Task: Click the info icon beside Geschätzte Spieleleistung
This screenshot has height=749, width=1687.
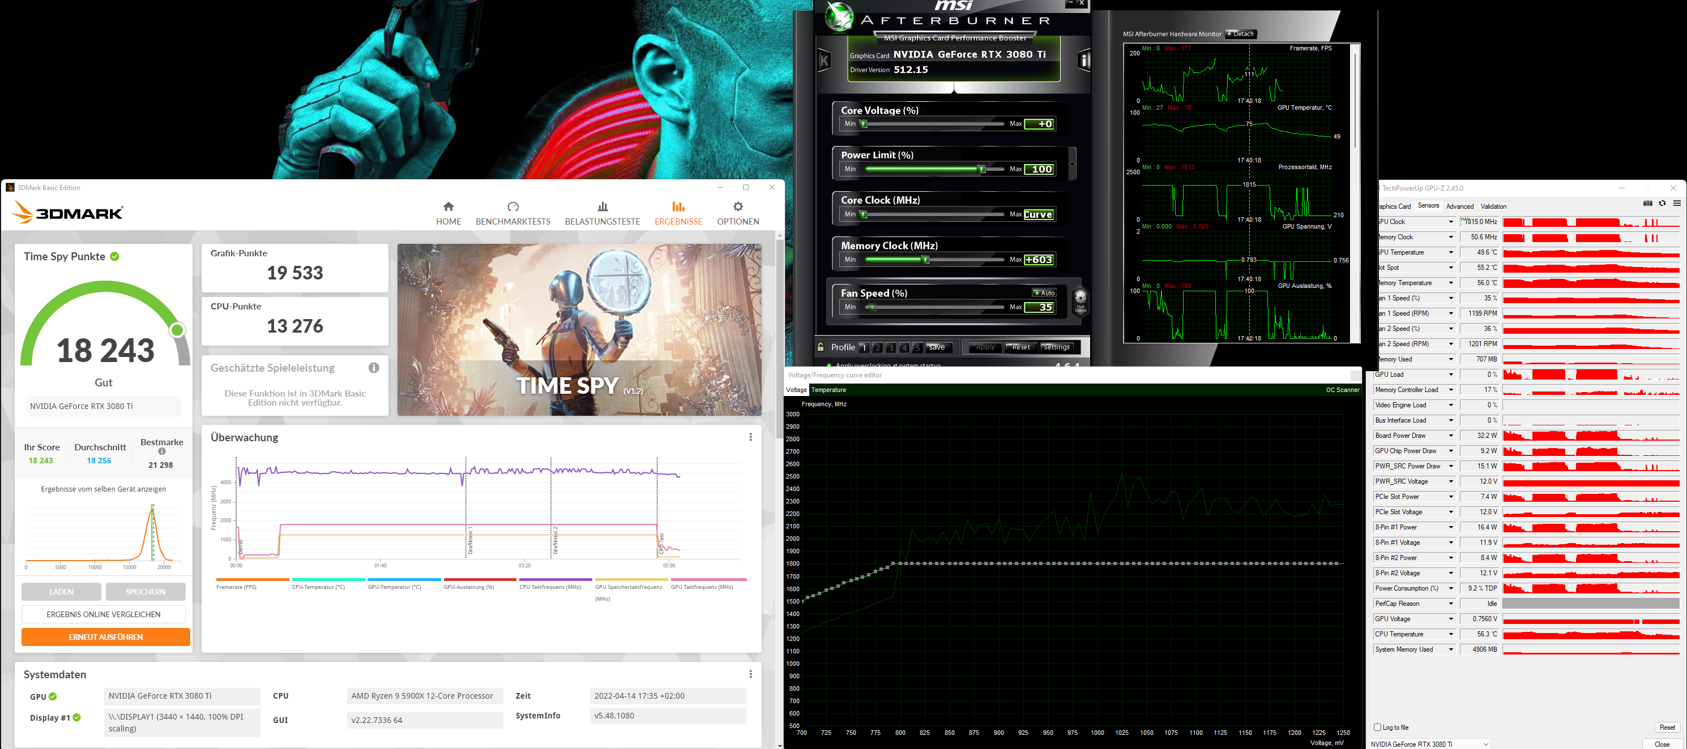Action: [x=374, y=368]
